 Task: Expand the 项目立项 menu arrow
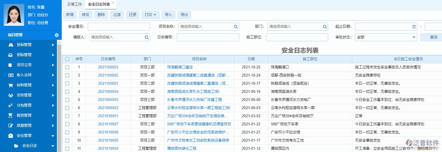53,65
